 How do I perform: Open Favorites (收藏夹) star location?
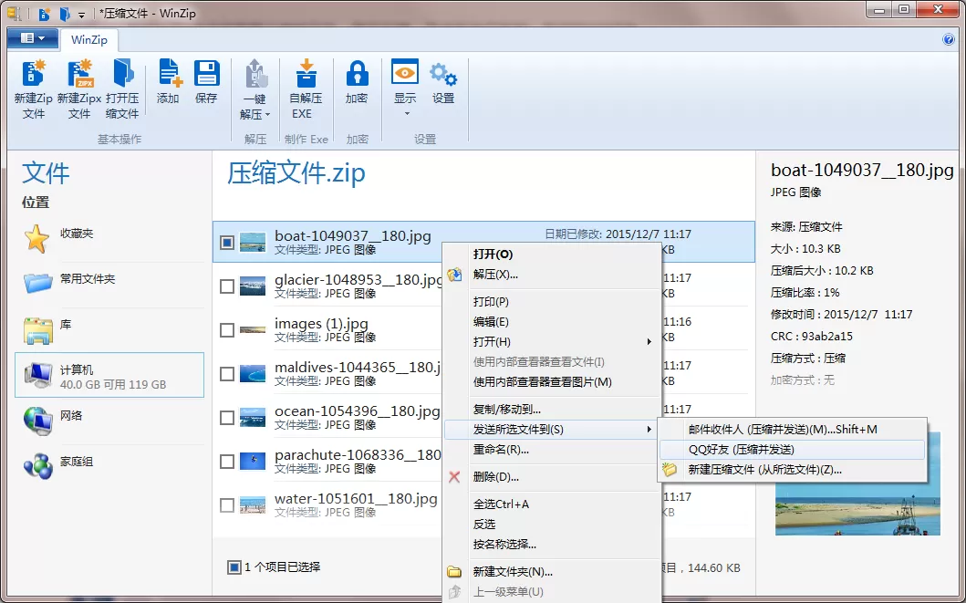[36, 239]
